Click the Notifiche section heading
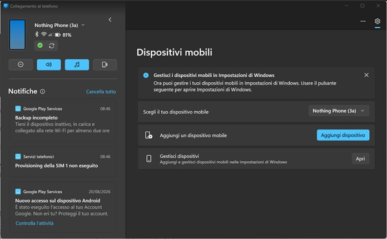The image size is (387, 239). click(x=23, y=91)
